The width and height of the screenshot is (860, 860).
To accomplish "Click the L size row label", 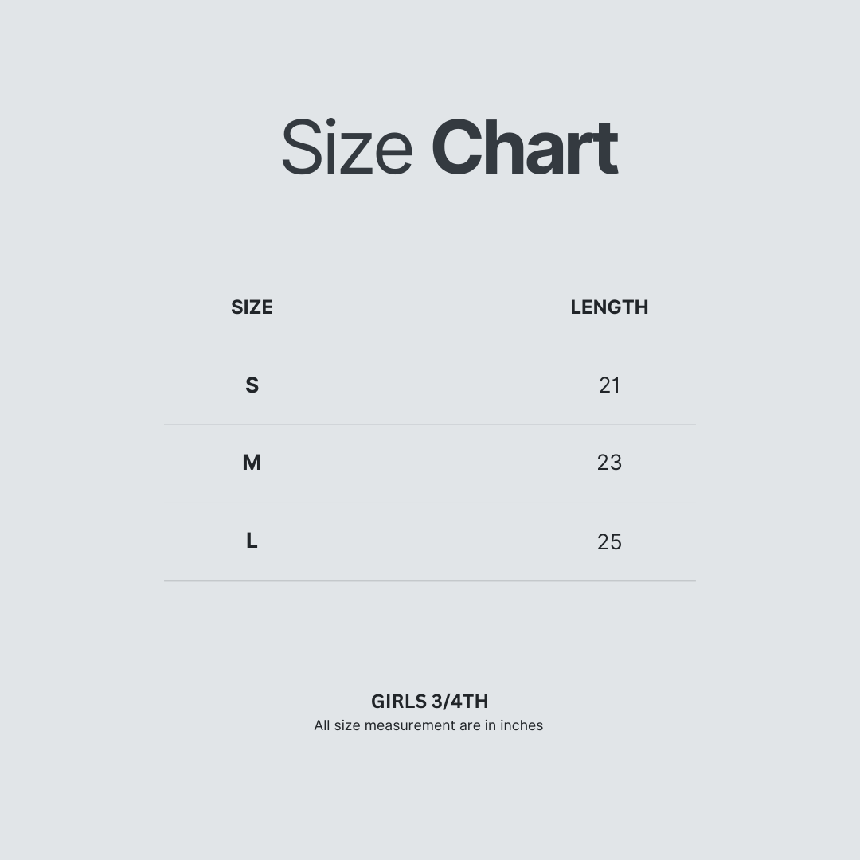I will (252, 541).
